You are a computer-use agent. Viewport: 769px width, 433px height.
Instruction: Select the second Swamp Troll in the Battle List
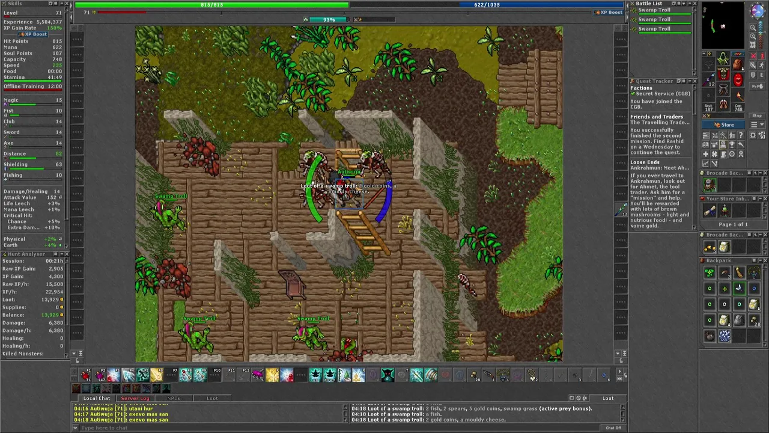click(660, 21)
